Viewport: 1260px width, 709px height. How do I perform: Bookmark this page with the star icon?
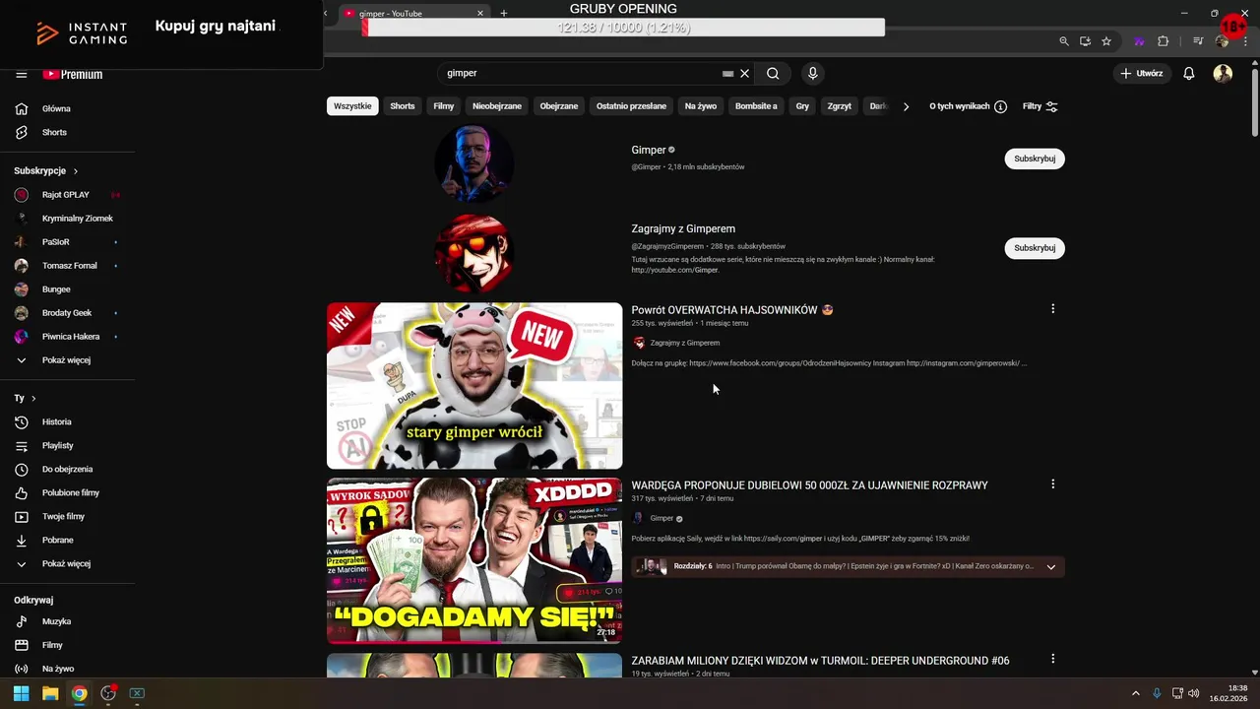[1106, 41]
